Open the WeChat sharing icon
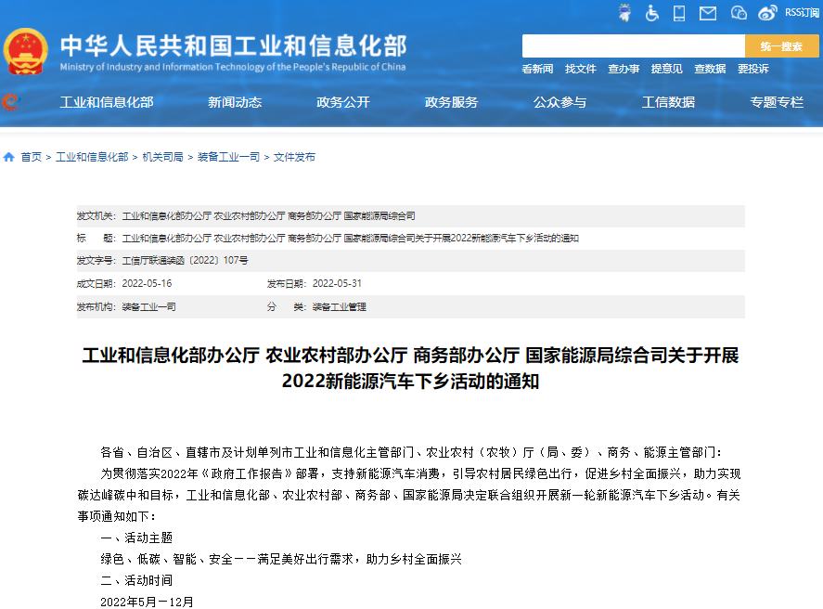 [738, 13]
